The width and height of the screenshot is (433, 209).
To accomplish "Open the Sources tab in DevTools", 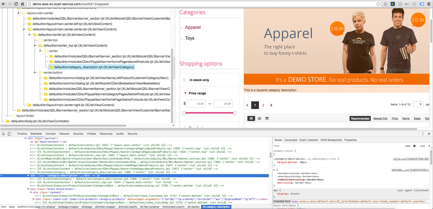I will point(78,134).
